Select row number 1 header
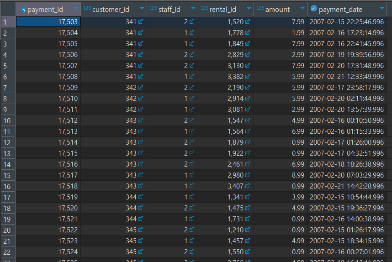The height and width of the screenshot is (262, 392). point(9,22)
